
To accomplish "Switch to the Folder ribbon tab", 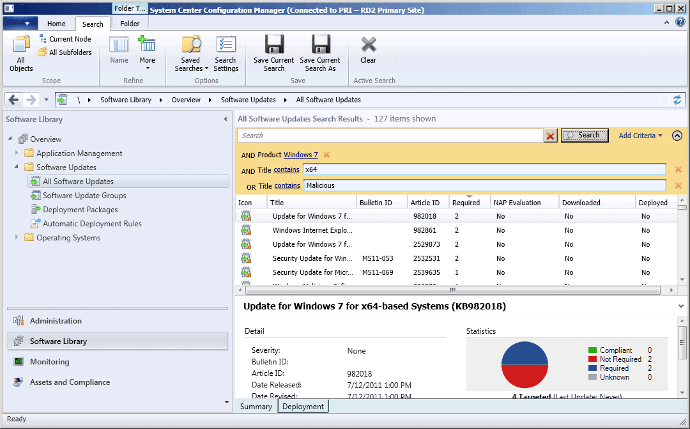I will 130,24.
